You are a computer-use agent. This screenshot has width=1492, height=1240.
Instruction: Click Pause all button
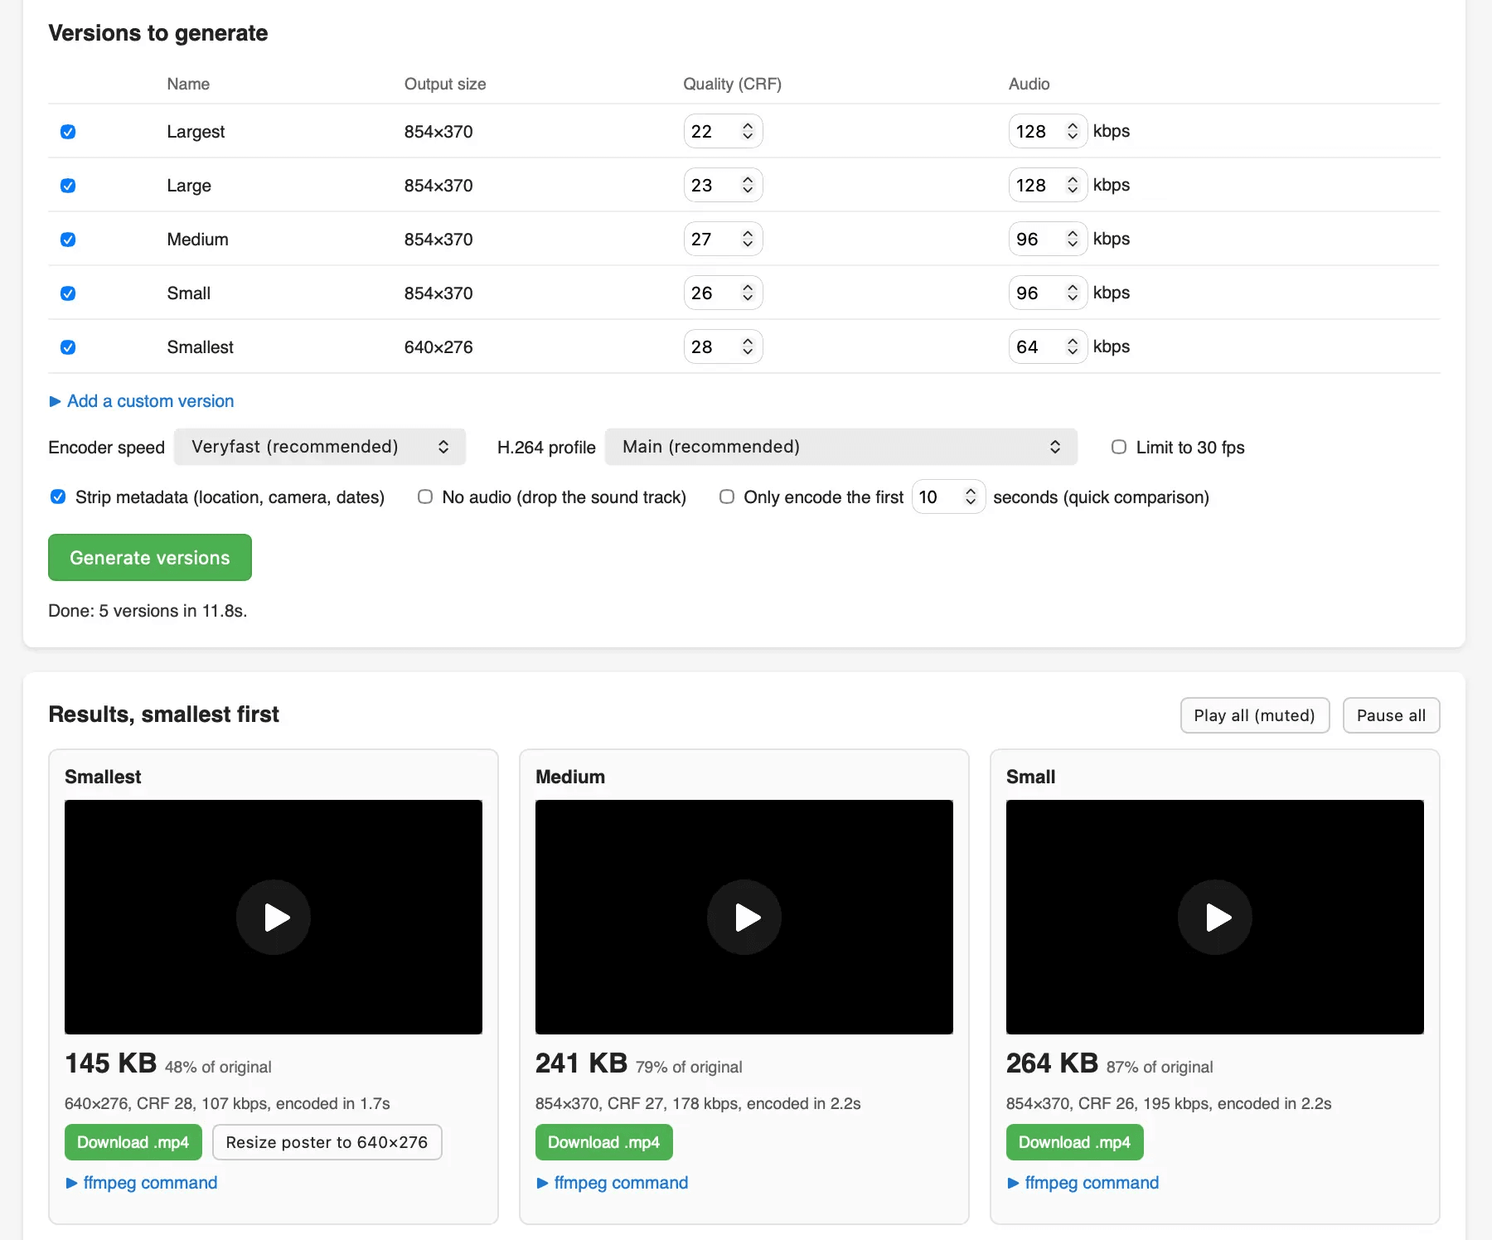point(1392,715)
